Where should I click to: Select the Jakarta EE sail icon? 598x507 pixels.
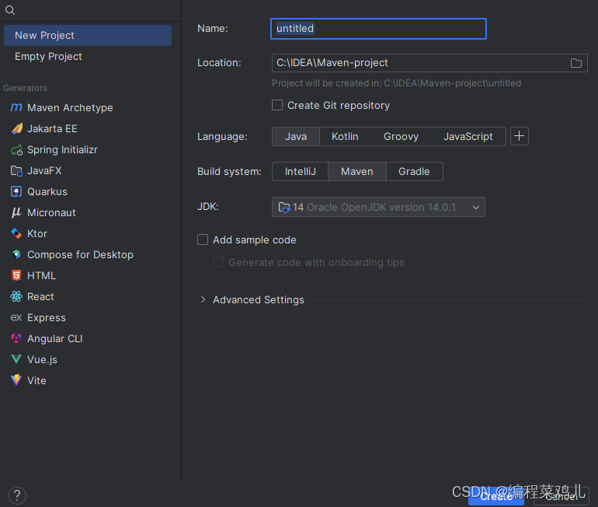click(x=16, y=128)
